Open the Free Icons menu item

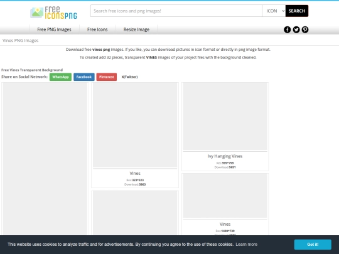pyautogui.click(x=97, y=29)
